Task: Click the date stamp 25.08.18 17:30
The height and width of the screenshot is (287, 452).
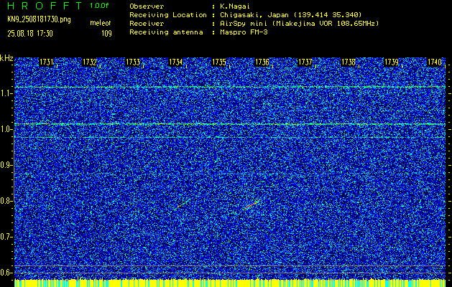Action: 30,34
